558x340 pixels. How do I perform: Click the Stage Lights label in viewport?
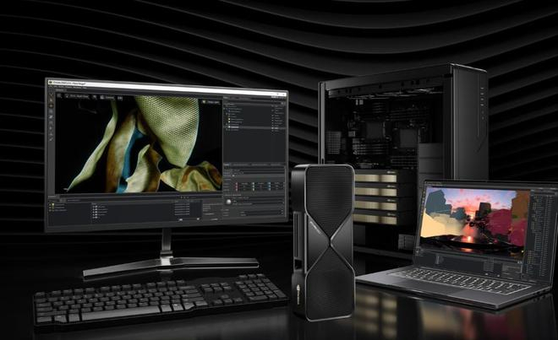[214, 102]
